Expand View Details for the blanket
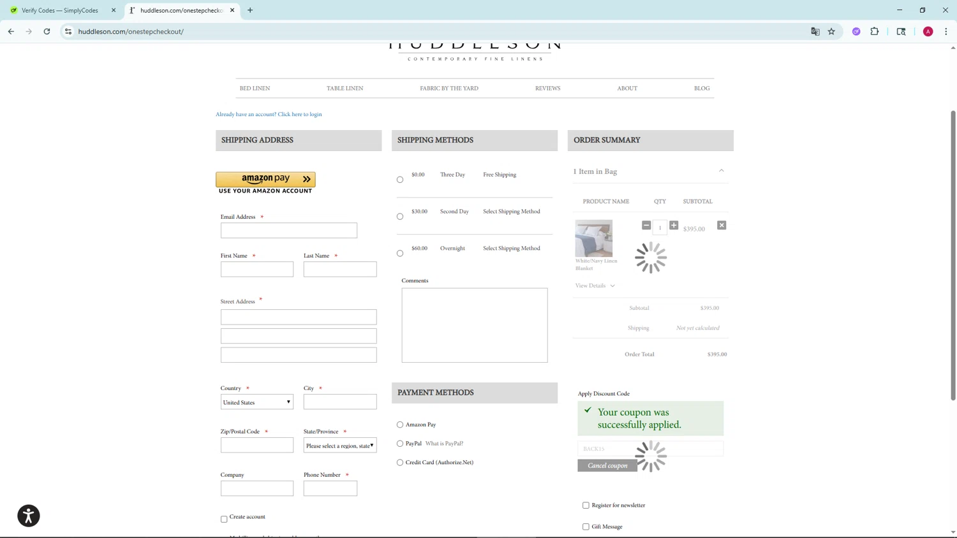The width and height of the screenshot is (957, 538). pyautogui.click(x=595, y=286)
